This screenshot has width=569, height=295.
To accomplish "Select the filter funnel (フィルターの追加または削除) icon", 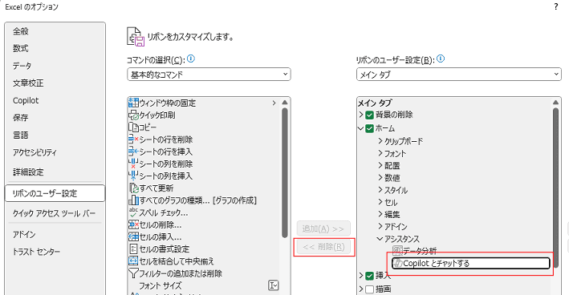I will click(133, 273).
